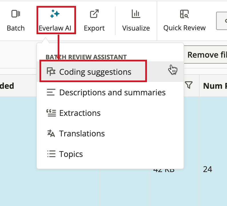This screenshot has width=227, height=206.
Task: Choose Topics from the dropdown menu
Action: tap(110, 154)
